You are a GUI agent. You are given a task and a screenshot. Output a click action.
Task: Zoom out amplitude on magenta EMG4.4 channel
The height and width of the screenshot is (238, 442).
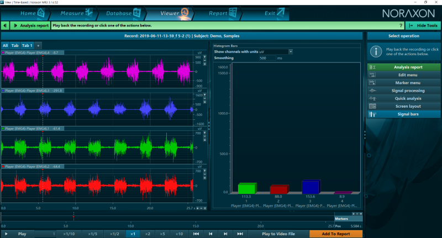coord(204,60)
